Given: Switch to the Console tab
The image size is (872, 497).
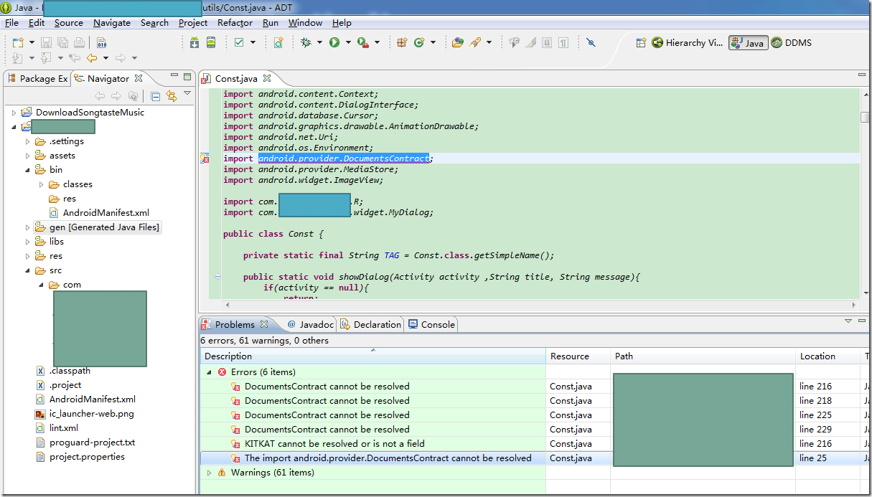Looking at the screenshot, I should pos(431,325).
